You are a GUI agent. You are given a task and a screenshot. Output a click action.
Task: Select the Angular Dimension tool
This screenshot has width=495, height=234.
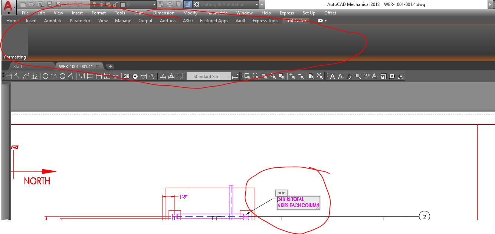(x=70, y=76)
